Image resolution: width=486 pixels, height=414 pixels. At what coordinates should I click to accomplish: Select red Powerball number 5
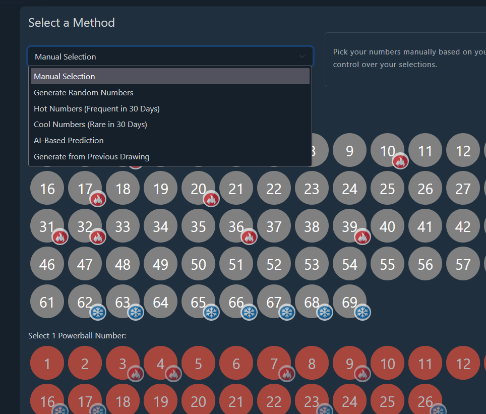198,363
